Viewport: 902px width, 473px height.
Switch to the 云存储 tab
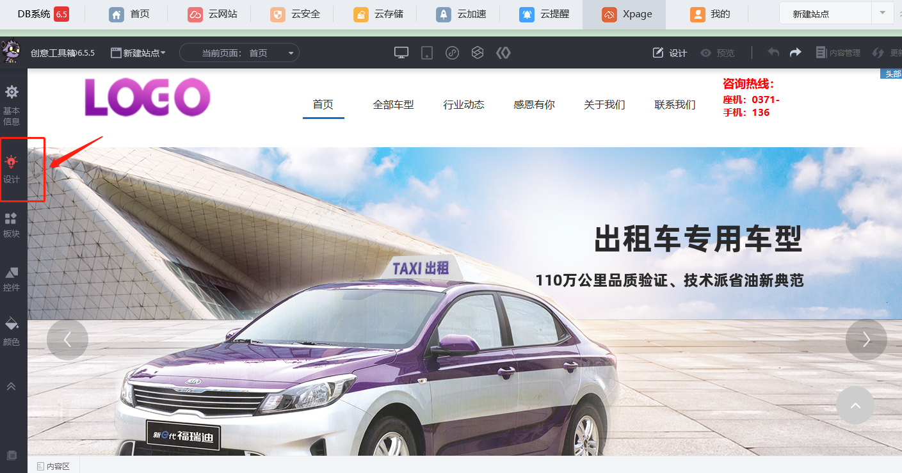(378, 14)
